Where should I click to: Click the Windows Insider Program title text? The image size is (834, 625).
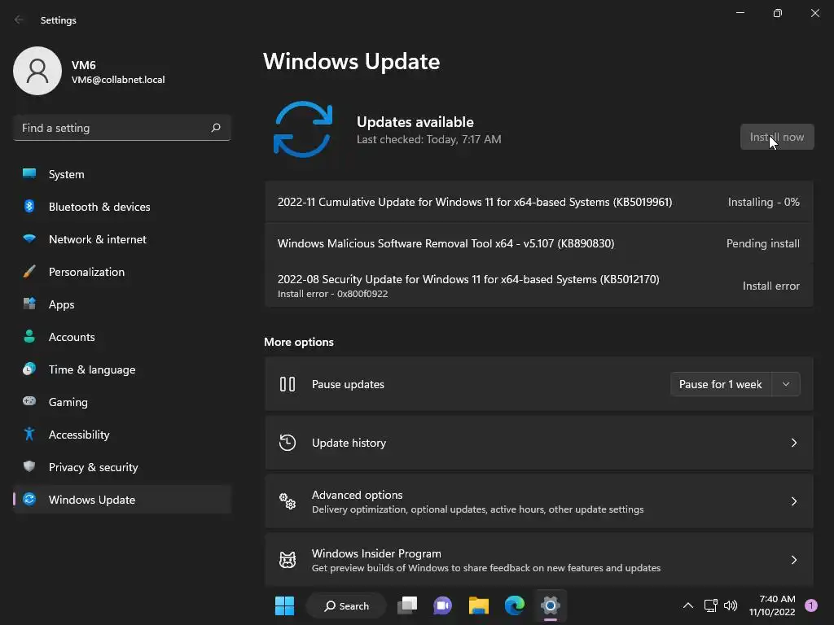[376, 553]
